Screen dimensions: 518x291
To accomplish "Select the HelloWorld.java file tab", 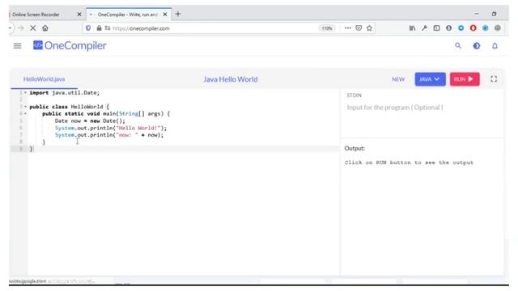I will pyautogui.click(x=44, y=79).
